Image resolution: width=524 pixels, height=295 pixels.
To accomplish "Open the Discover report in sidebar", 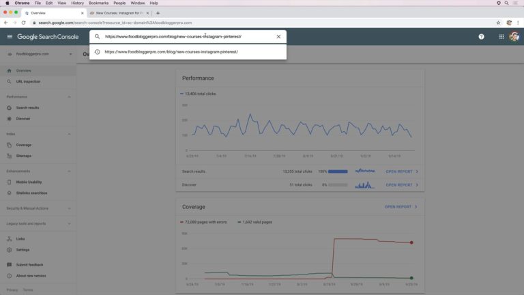I will coord(38,119).
